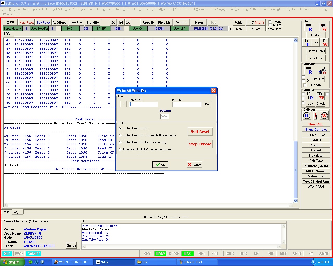Click the Stop Thread button
The image size is (333, 266).
click(200, 144)
